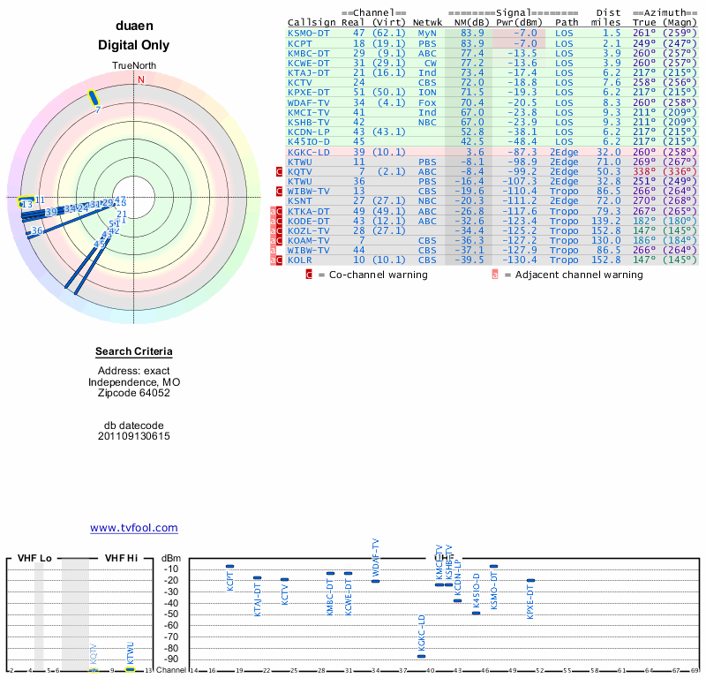Screen dimensions: 706x678
Task: Click the red N north marker on radar
Action: click(141, 79)
